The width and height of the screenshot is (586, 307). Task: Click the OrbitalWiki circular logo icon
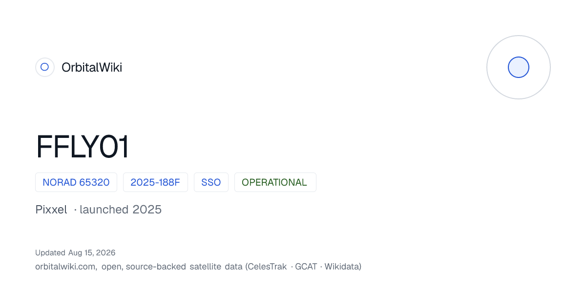tap(44, 67)
